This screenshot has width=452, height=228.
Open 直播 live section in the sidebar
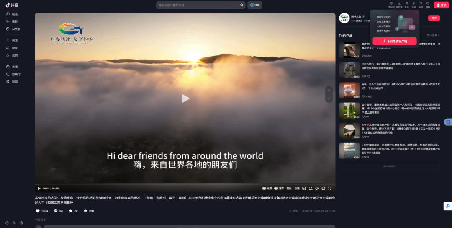click(x=12, y=67)
